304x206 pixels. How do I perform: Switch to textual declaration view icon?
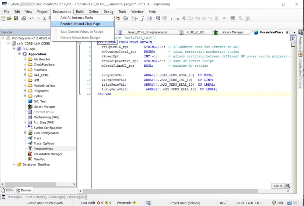click(x=293, y=38)
